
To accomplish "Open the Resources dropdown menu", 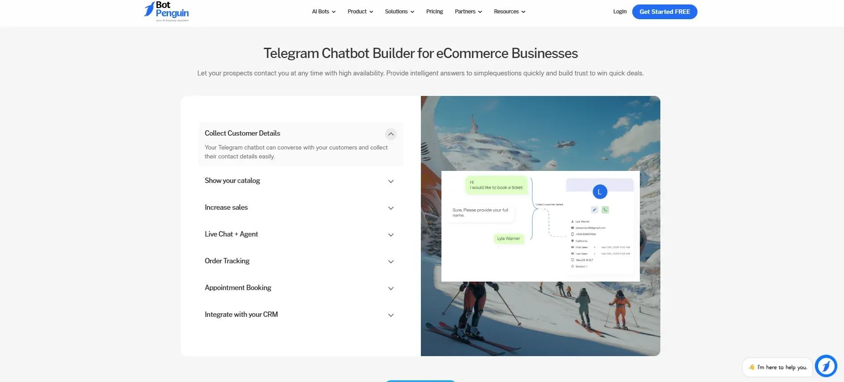I will click(x=509, y=12).
